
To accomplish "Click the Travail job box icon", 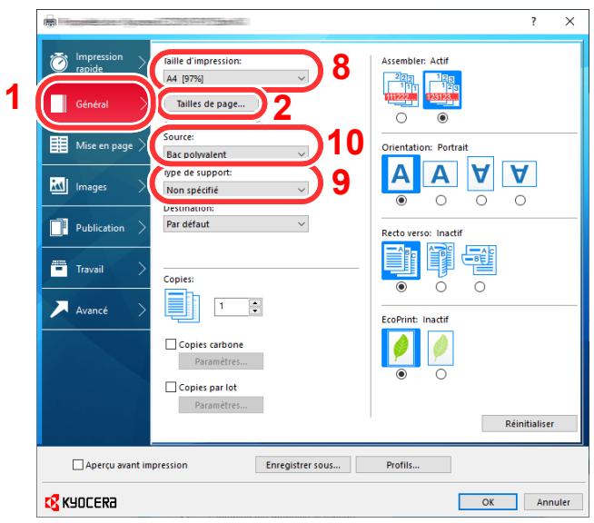I will coord(59,269).
